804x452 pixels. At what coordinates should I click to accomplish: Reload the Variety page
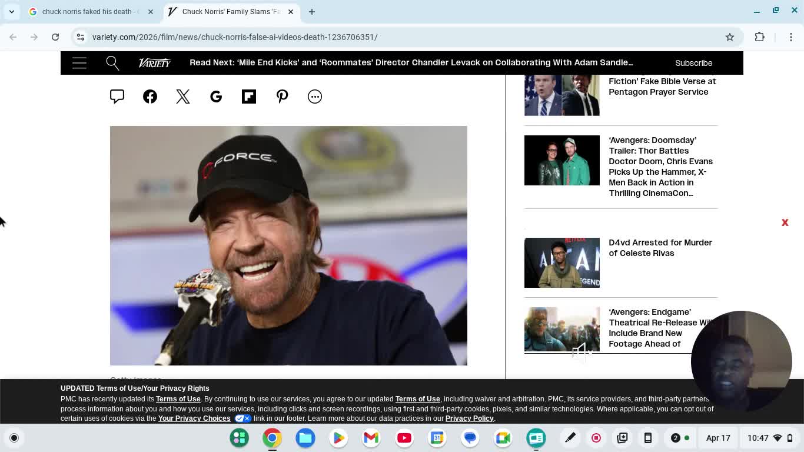click(55, 36)
